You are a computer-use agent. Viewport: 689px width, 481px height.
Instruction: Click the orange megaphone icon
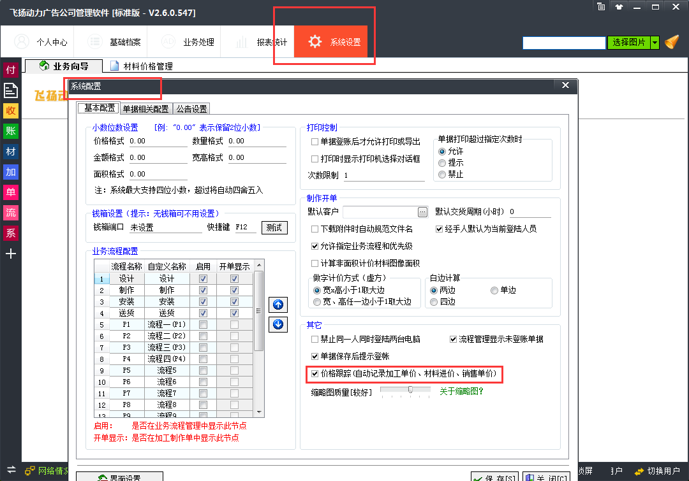pyautogui.click(x=671, y=43)
